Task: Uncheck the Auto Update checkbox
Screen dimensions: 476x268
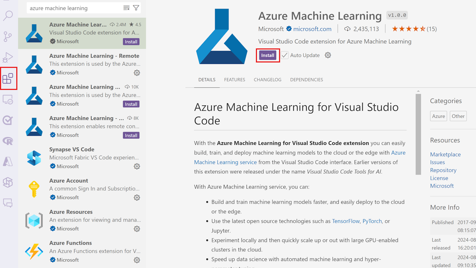Action: point(285,55)
